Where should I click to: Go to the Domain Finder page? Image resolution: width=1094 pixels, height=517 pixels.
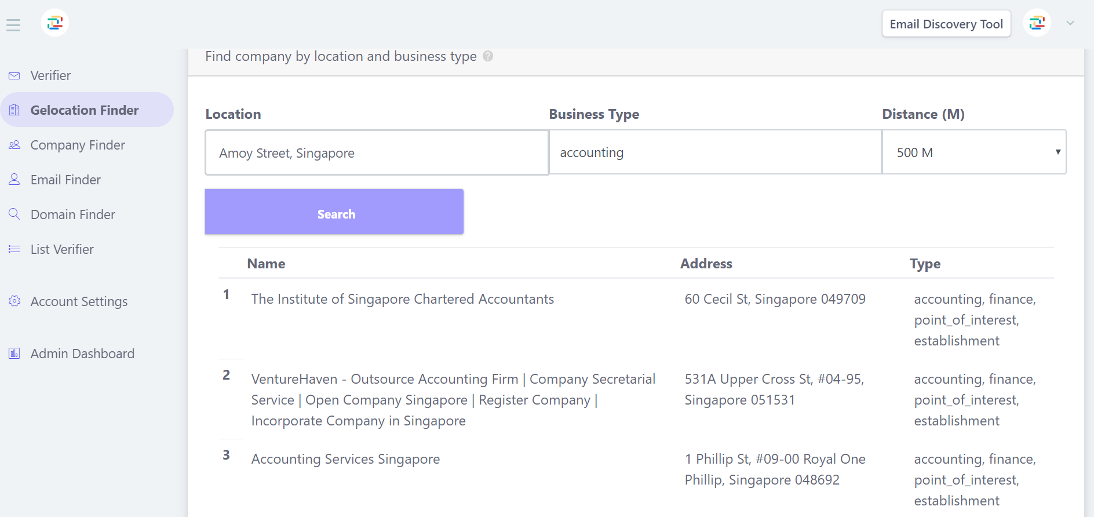tap(73, 214)
